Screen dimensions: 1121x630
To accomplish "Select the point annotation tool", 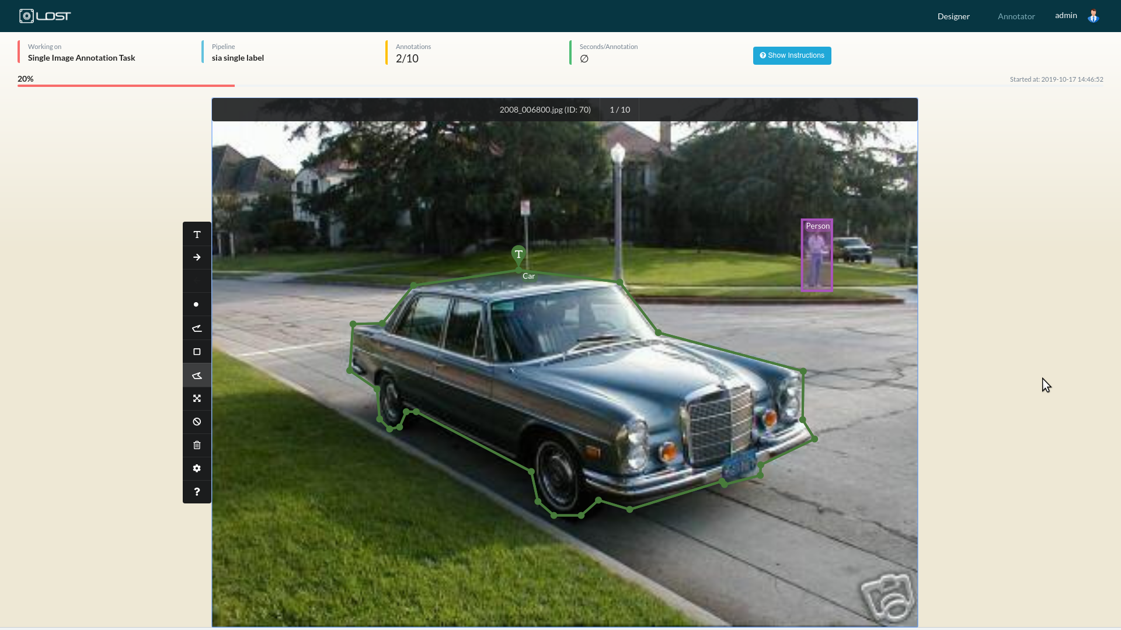I will coord(197,304).
